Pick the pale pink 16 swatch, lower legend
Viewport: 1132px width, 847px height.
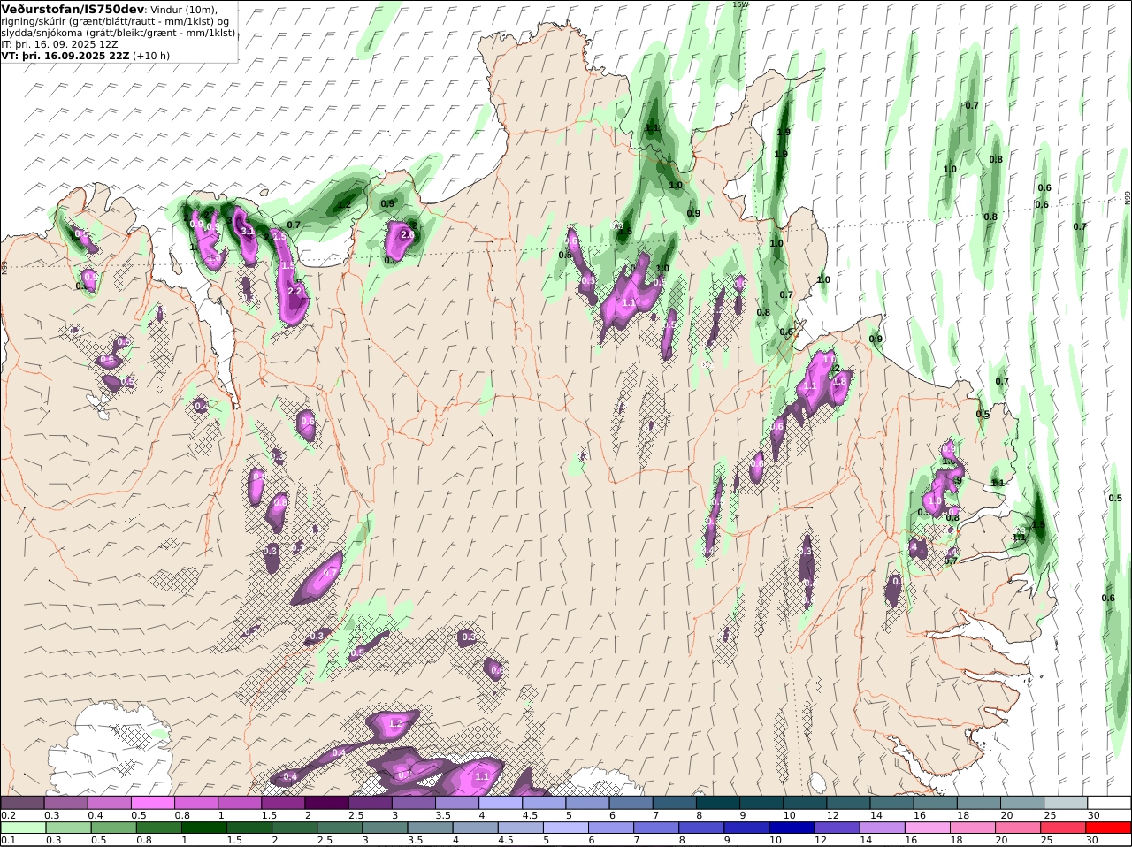point(926,828)
